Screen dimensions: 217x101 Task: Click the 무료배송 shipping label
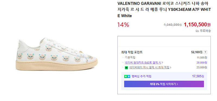coord(205,31)
